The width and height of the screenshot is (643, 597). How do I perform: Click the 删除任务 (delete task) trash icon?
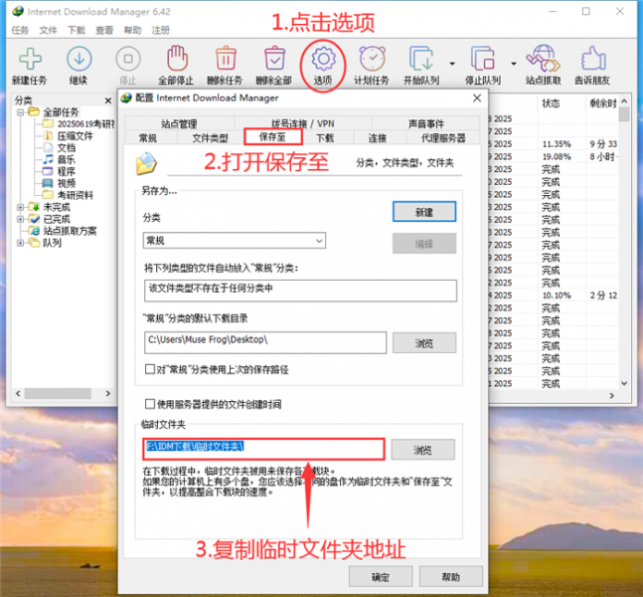[226, 60]
